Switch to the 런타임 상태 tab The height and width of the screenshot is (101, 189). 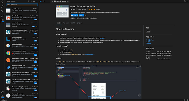tap(80, 23)
